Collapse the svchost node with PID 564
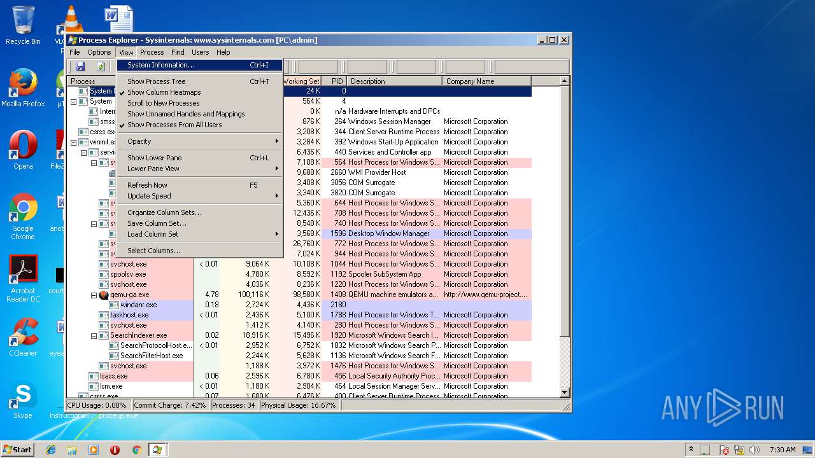Viewport: 815px width, 458px height. (x=94, y=162)
